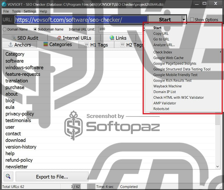Select the 'download' category row
Screen dimensions: 224x190
pyautogui.click(x=109, y=140)
